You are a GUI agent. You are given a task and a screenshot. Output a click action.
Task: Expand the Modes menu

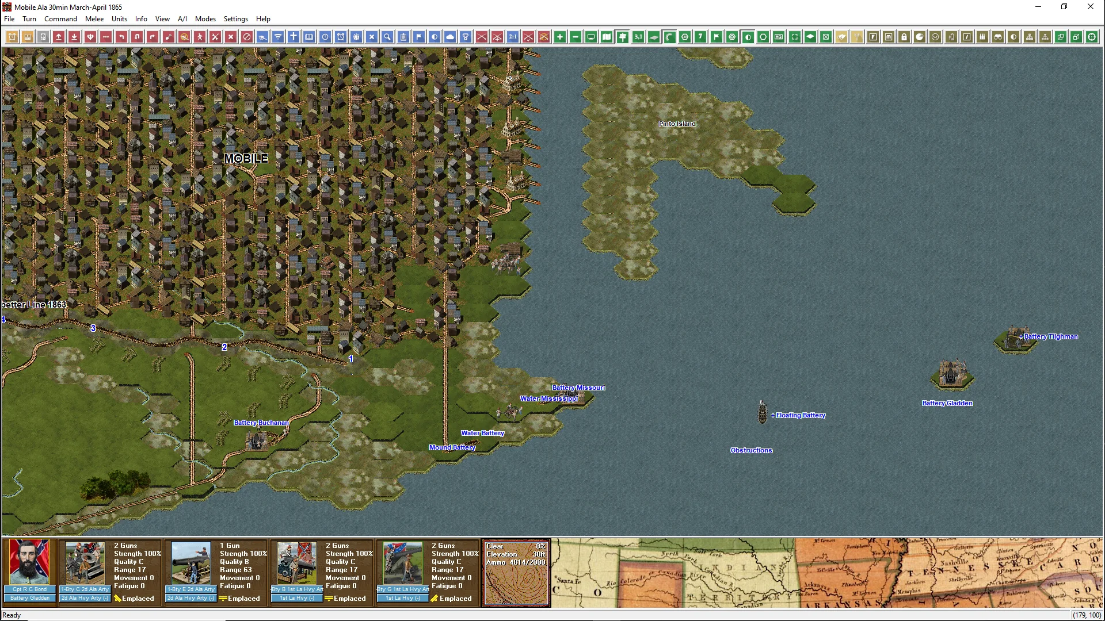pos(205,19)
